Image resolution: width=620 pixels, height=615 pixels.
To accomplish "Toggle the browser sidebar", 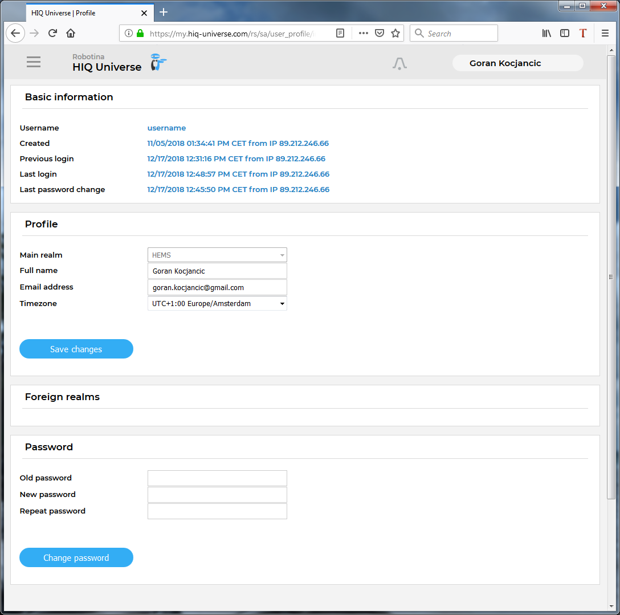I will (565, 34).
